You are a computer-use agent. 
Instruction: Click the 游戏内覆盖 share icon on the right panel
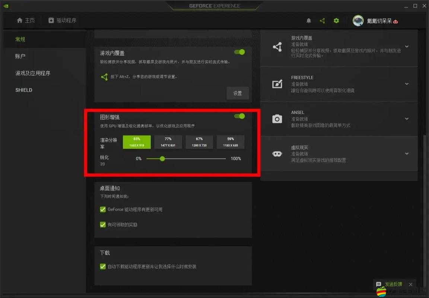(x=277, y=47)
